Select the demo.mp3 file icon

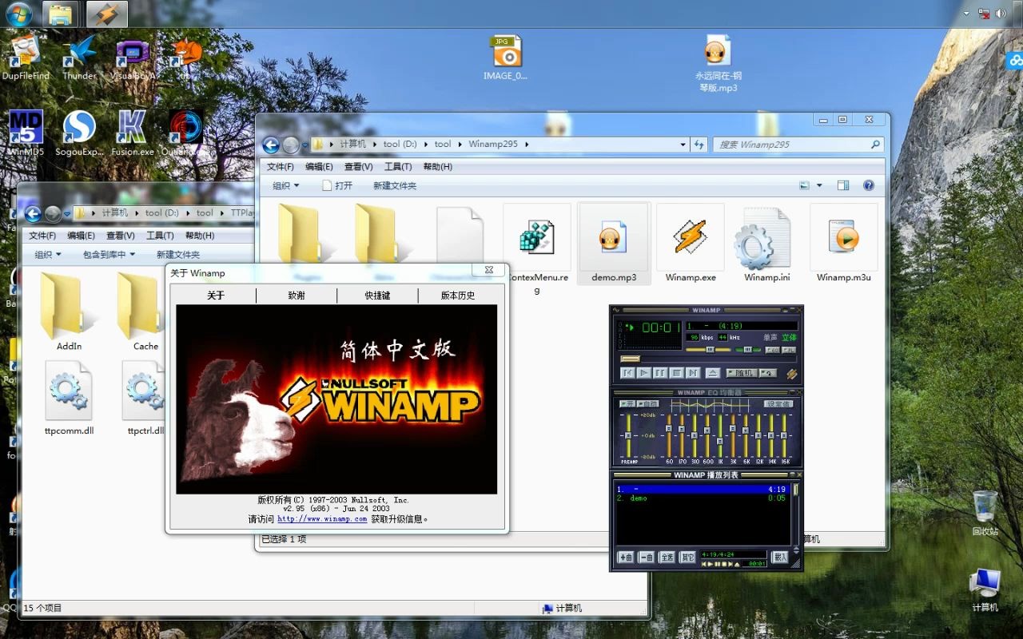click(x=614, y=244)
